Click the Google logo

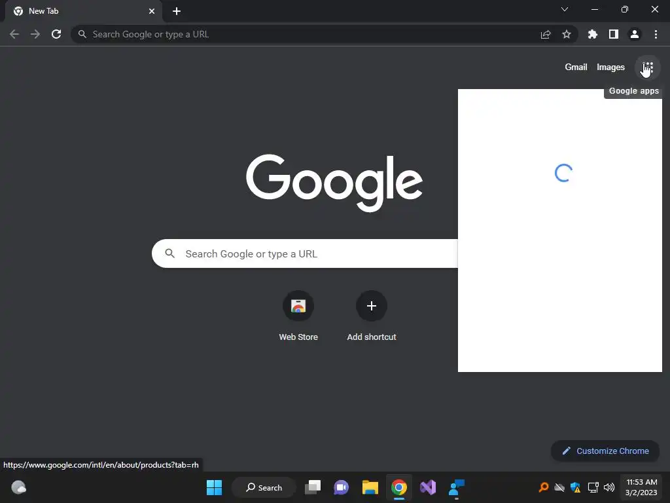click(334, 183)
